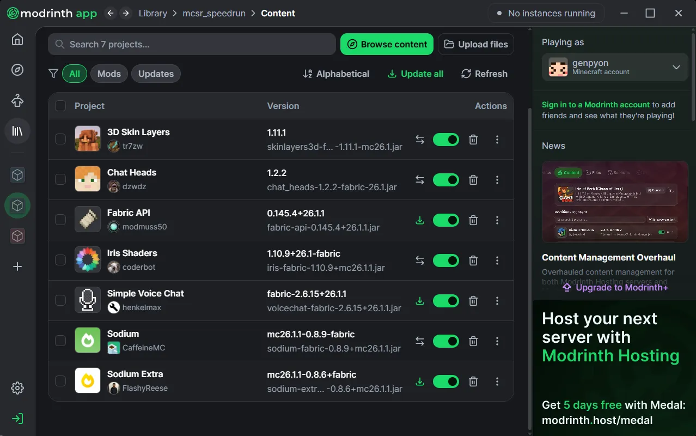Screen dimensions: 696x436
Task: Filter list by the Mods tab
Action: [x=109, y=74]
